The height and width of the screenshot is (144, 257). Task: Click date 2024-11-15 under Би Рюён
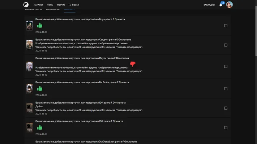pos(41,95)
